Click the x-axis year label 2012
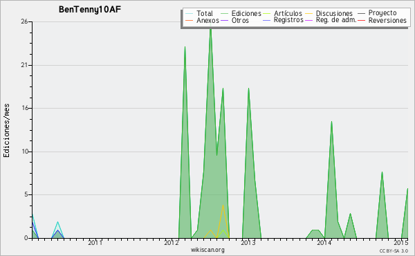Viewport: 415px width, 256px height. coord(172,242)
